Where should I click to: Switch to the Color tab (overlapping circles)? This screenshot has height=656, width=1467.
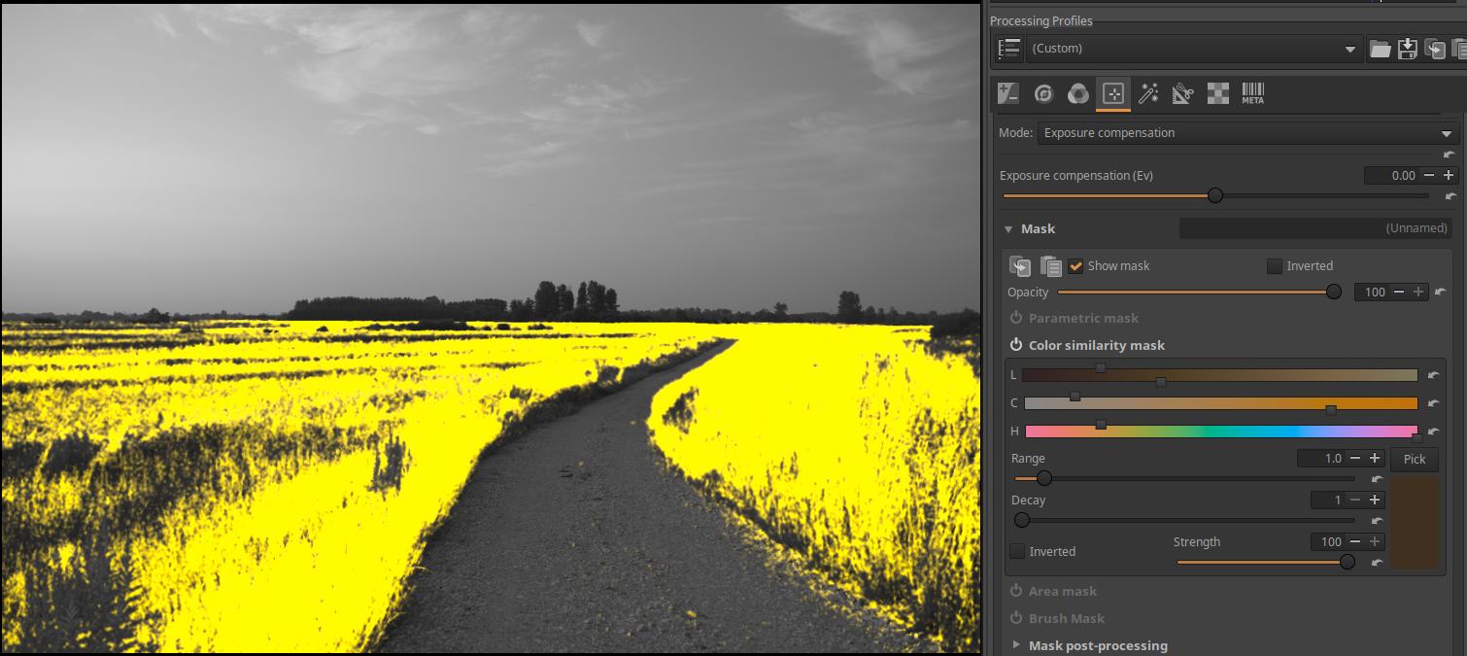click(1077, 93)
